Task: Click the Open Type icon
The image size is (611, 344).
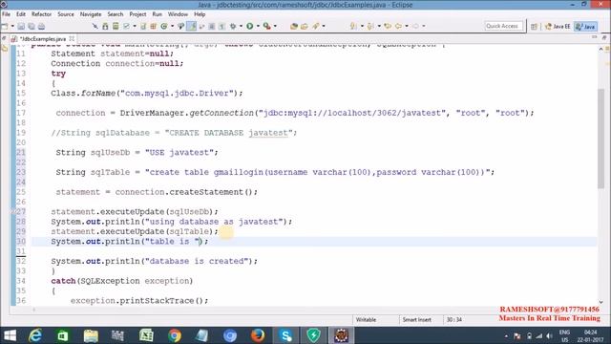Action: click(x=294, y=26)
